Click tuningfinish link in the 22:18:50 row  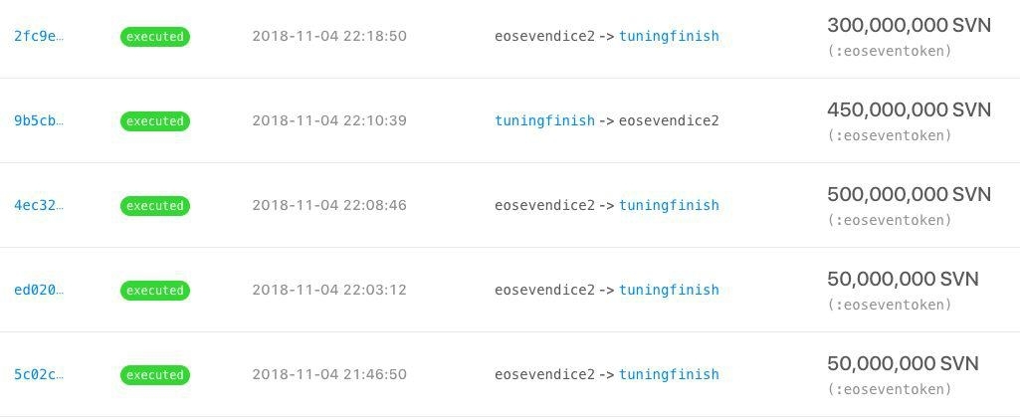669,37
